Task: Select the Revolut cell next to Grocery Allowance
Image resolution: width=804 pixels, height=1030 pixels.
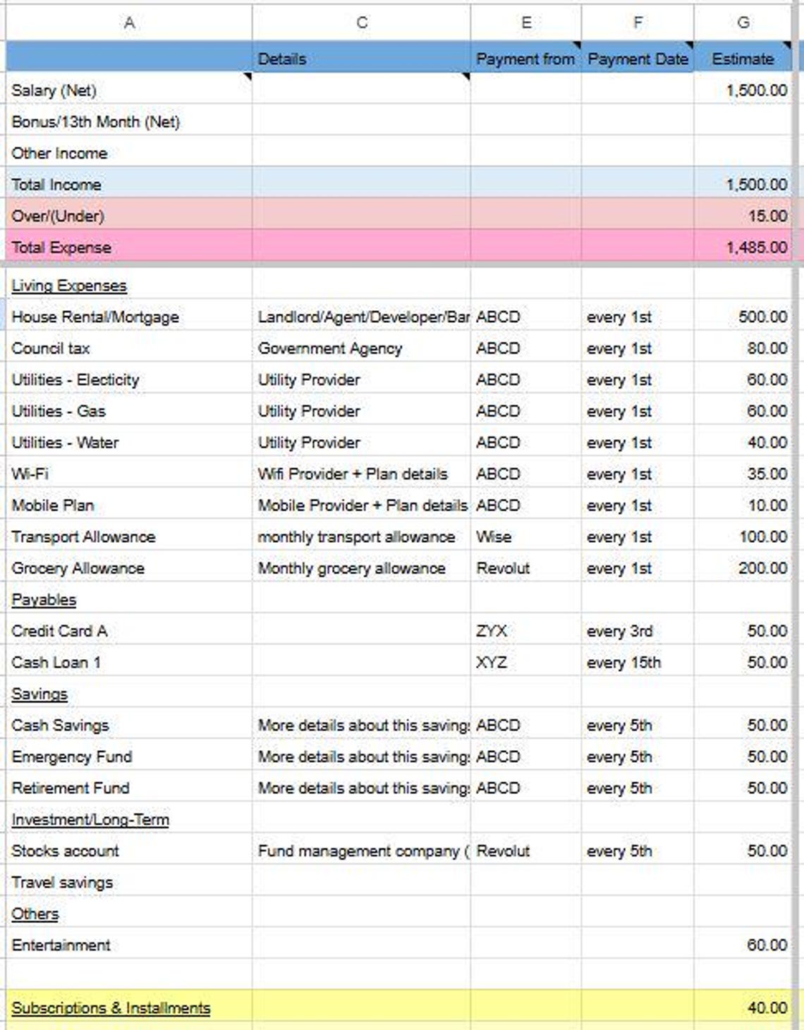Action: point(502,568)
